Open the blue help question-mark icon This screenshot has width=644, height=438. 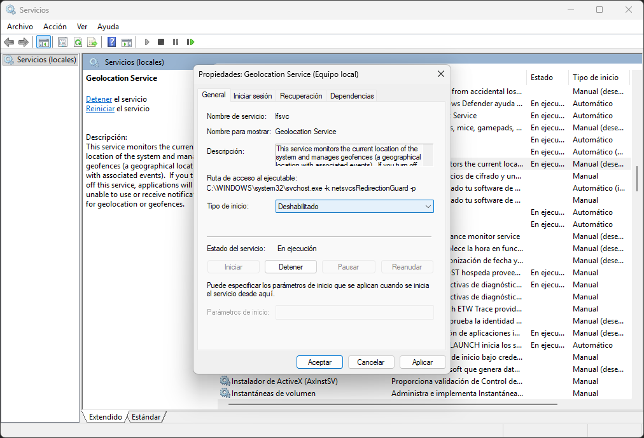[111, 42]
